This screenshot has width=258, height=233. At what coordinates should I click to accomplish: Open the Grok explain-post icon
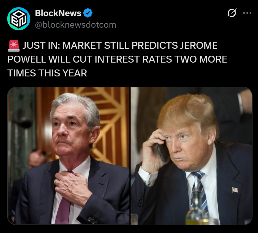click(231, 13)
